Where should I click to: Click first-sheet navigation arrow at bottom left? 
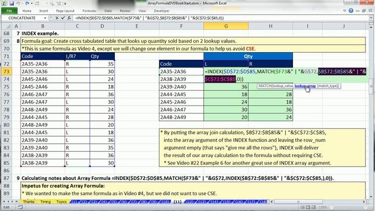coord(4,202)
